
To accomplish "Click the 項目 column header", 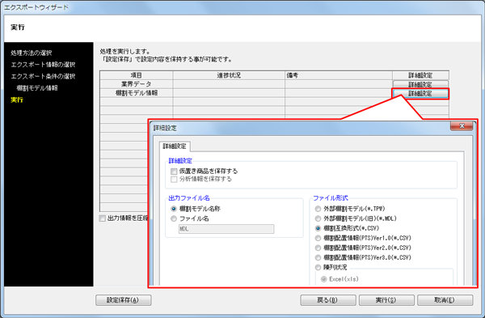I will (137, 75).
